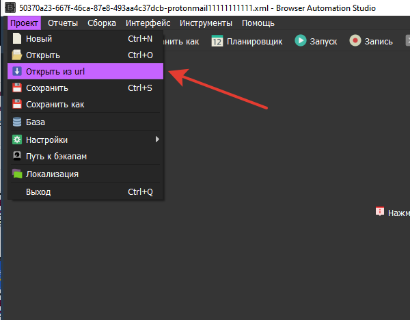Open the Интерфейс menu
Screen dimensions: 410x320
pos(148,23)
